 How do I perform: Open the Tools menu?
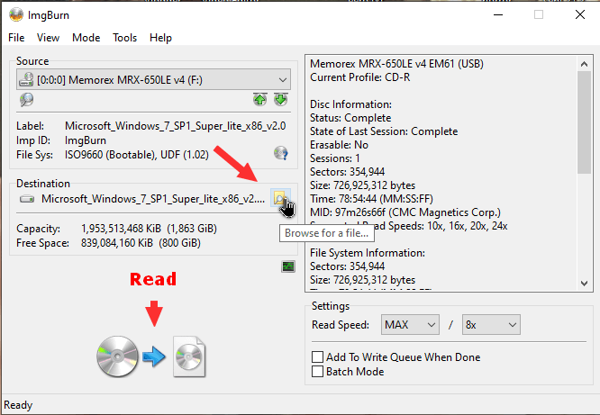pyautogui.click(x=125, y=38)
